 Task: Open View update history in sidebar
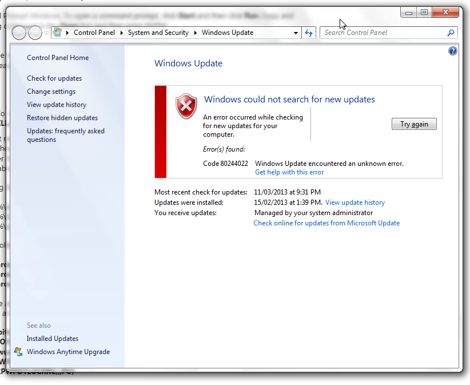[x=57, y=105]
